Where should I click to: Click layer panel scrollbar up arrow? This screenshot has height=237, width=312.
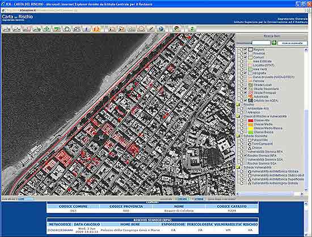point(306,50)
